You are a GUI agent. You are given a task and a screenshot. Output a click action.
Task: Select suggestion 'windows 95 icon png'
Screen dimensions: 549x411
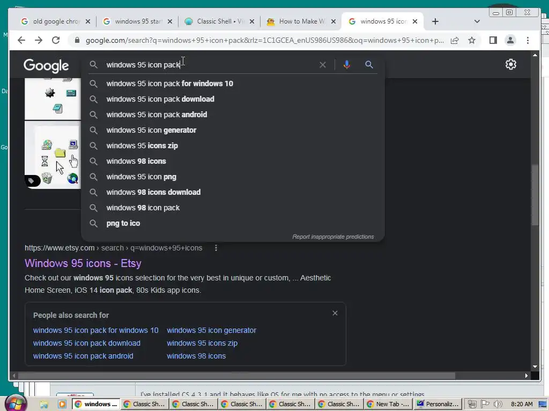coord(233,177)
